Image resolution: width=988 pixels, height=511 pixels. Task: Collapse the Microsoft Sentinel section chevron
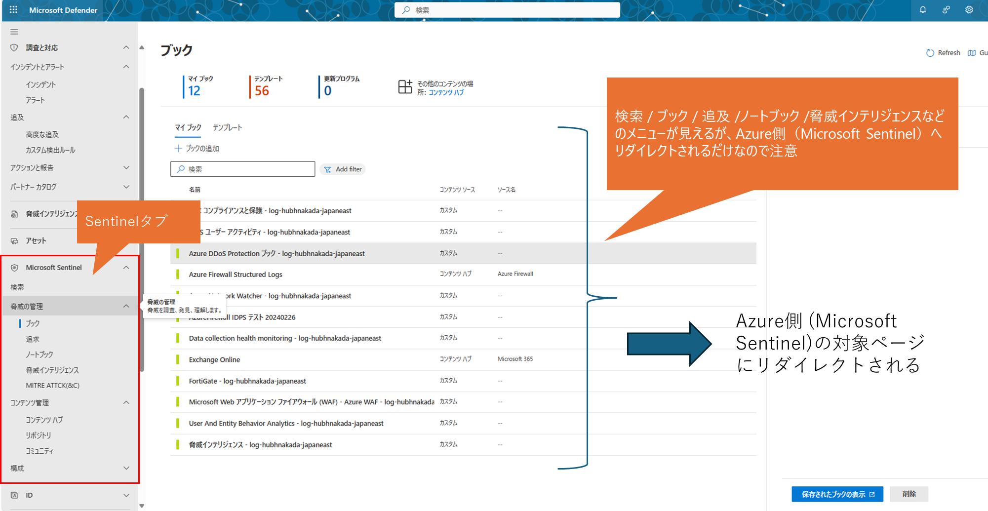126,268
